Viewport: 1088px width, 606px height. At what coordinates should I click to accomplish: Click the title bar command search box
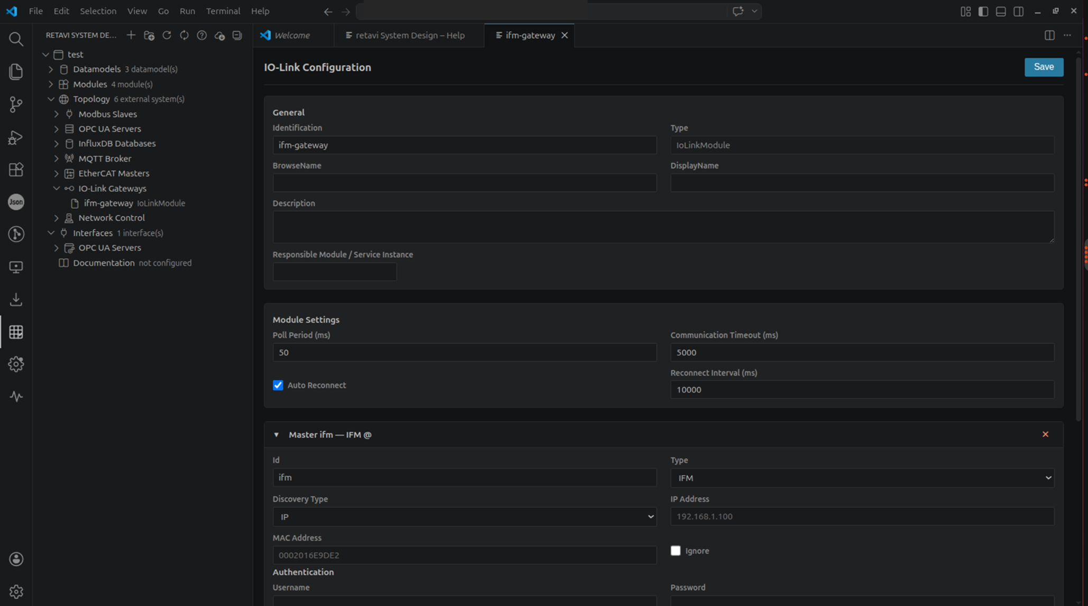pyautogui.click(x=542, y=11)
